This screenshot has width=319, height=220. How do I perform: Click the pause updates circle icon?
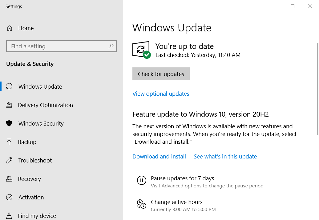(x=141, y=180)
